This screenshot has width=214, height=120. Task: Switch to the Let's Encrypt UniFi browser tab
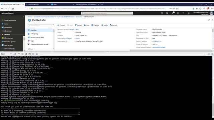tap(87, 4)
